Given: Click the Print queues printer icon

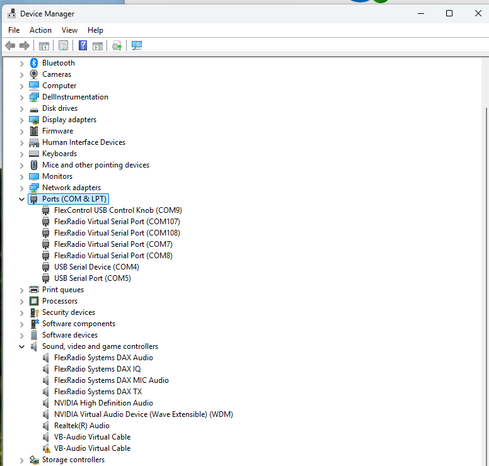Looking at the screenshot, I should 34,290.
